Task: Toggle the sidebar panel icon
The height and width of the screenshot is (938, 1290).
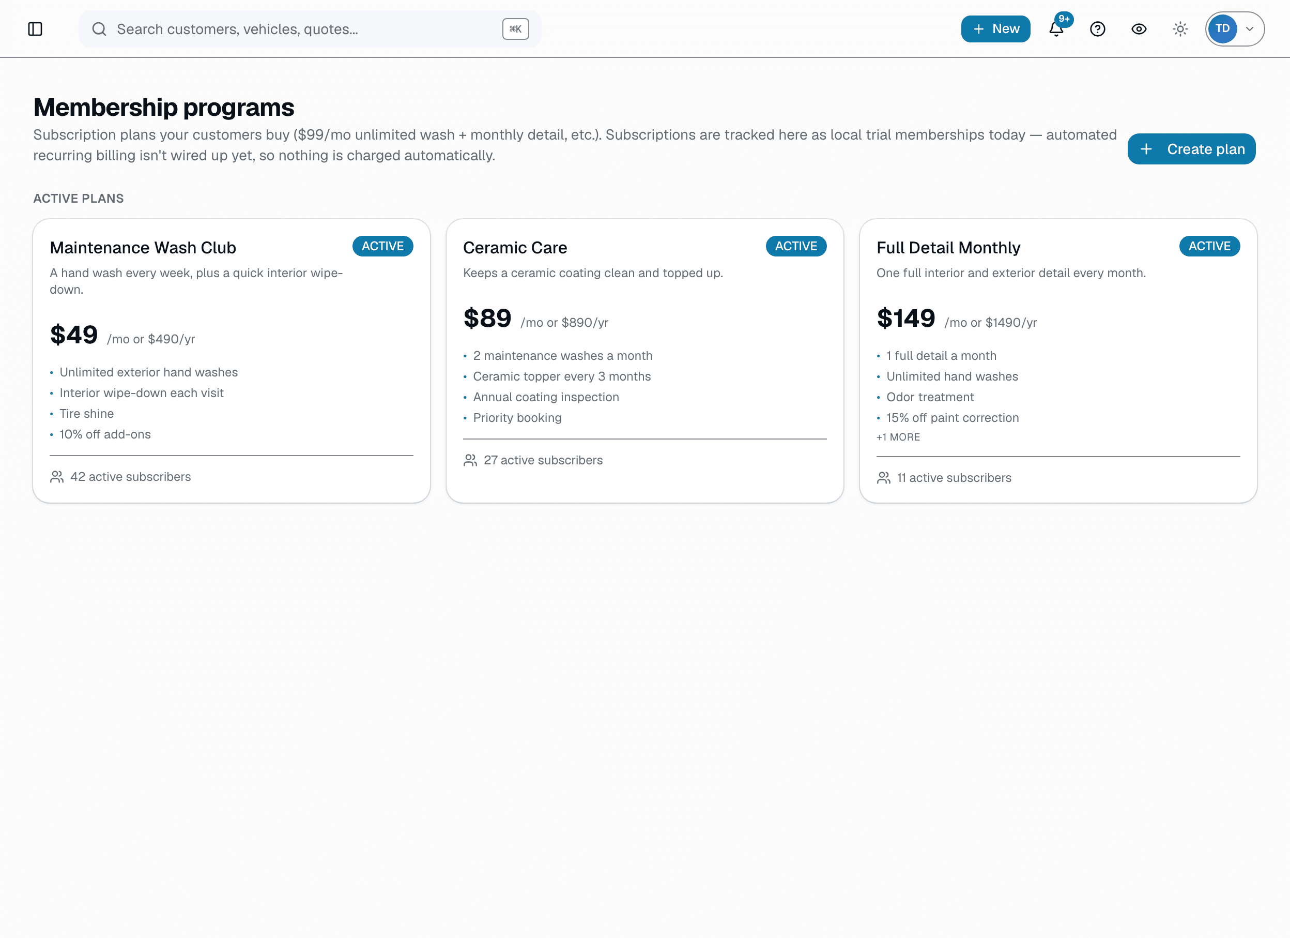Action: click(x=35, y=29)
